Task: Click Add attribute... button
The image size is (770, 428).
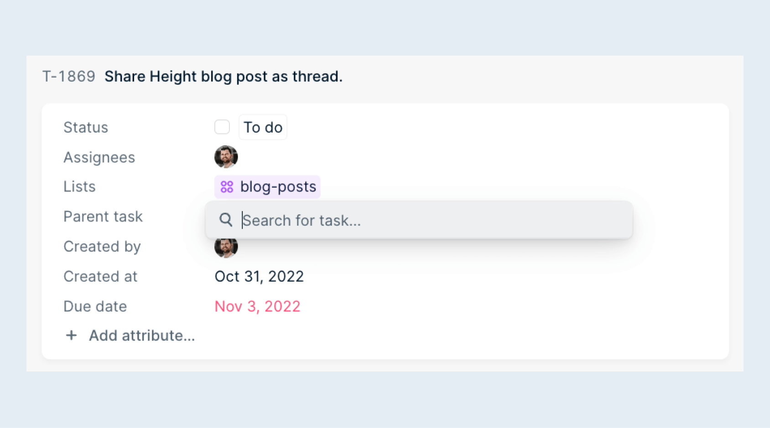Action: point(130,335)
